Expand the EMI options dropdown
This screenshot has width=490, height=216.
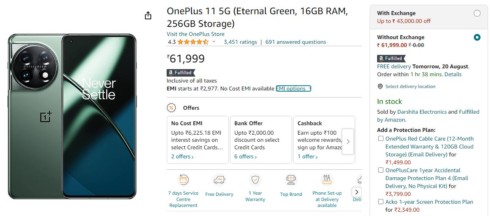(x=293, y=88)
